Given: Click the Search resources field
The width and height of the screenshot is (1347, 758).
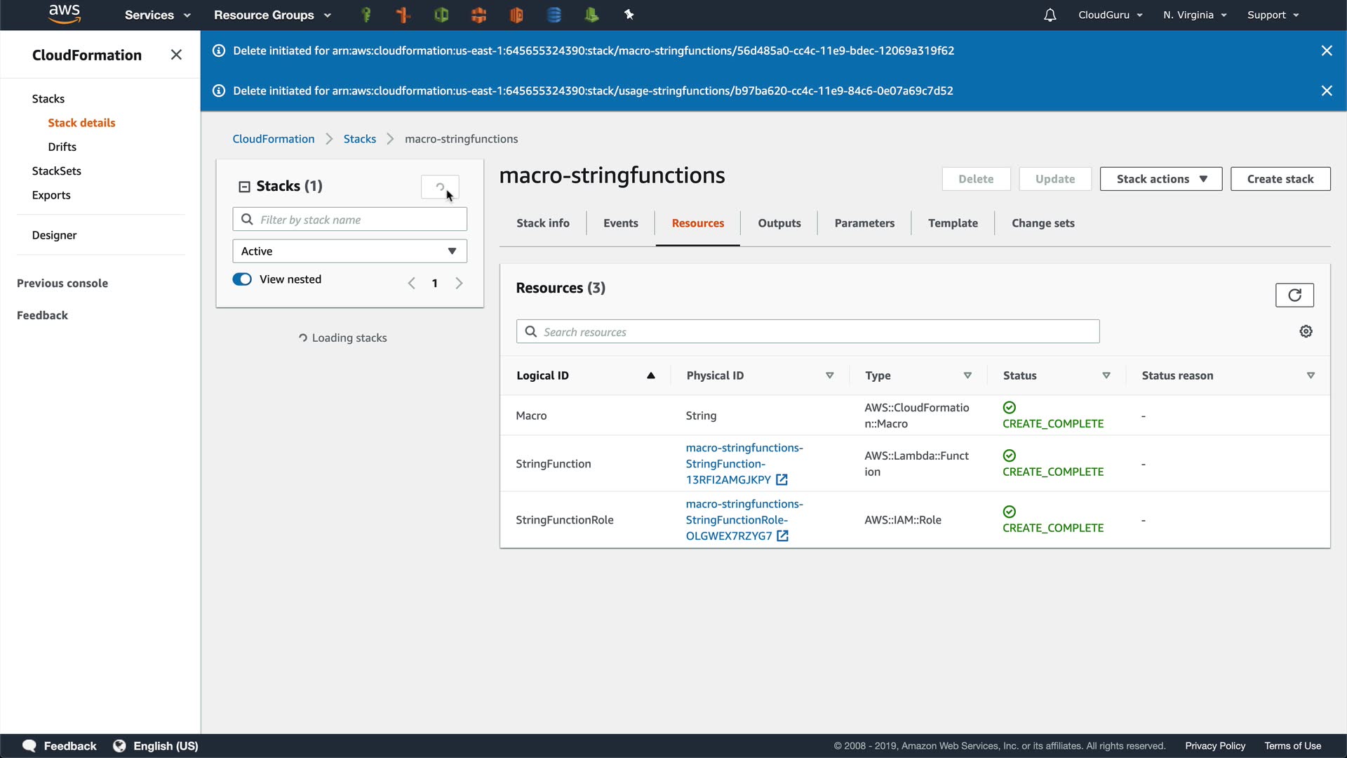Looking at the screenshot, I should [807, 332].
